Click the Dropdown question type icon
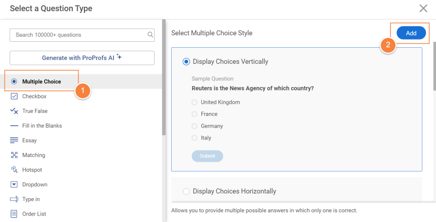 coord(14,185)
